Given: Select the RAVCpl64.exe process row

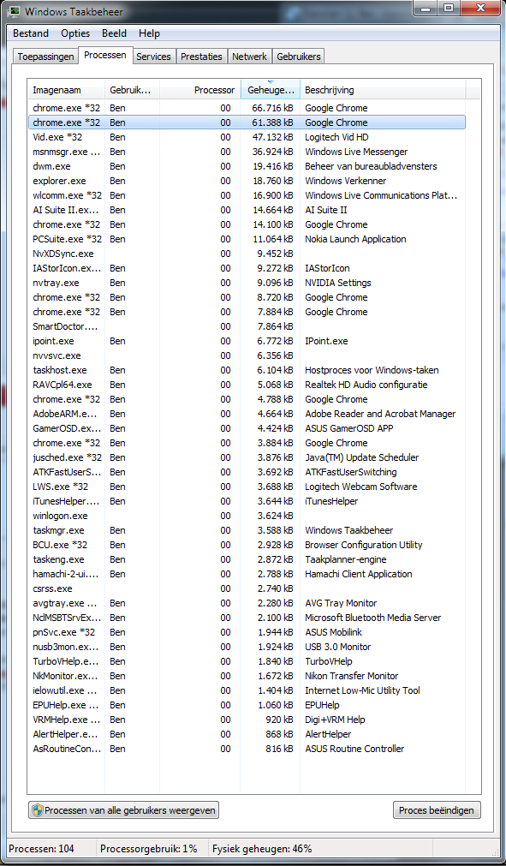Looking at the screenshot, I should 247,385.
